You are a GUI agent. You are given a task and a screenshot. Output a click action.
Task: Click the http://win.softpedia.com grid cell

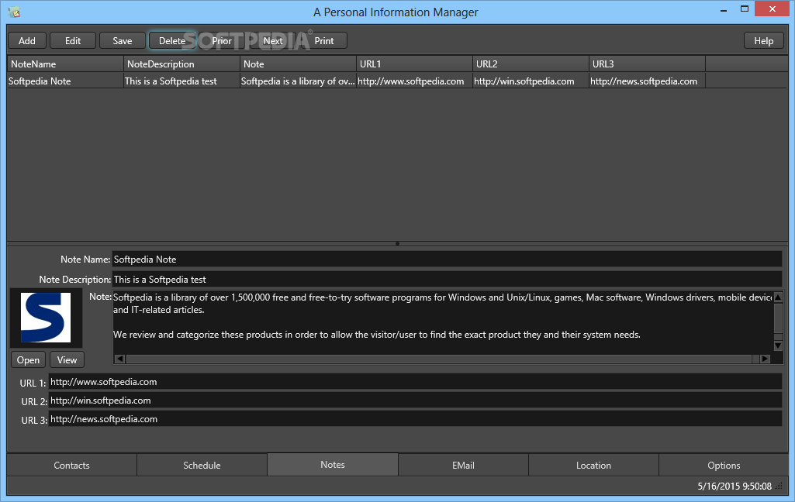coord(531,81)
